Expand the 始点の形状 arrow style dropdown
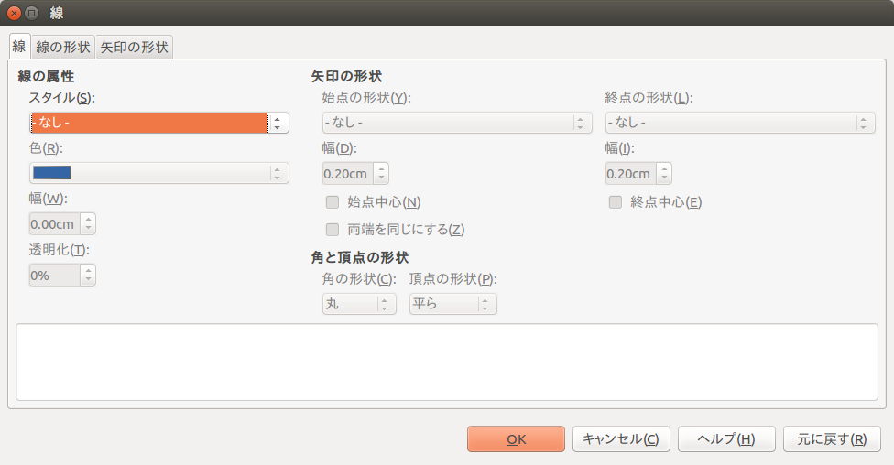 [457, 123]
